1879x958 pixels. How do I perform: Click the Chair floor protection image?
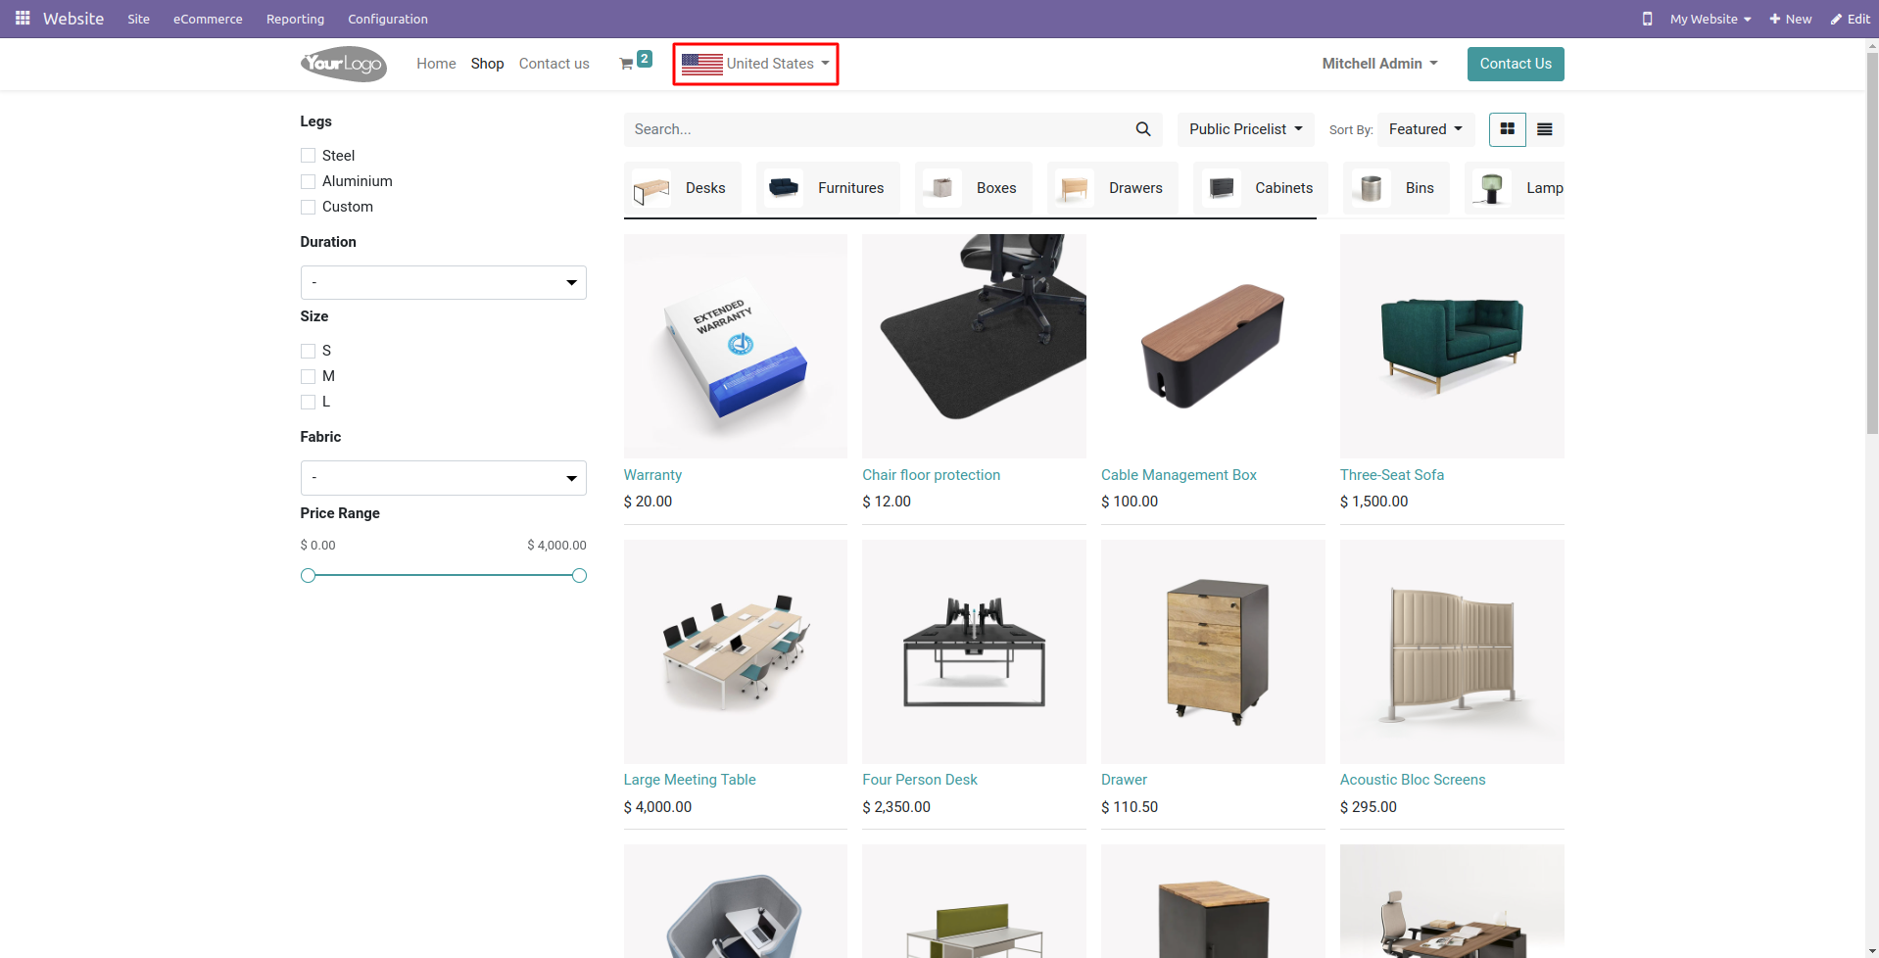974,346
